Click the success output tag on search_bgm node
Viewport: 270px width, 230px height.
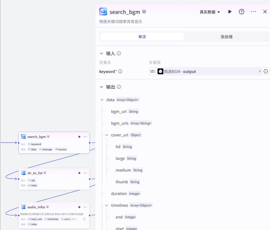61,149
